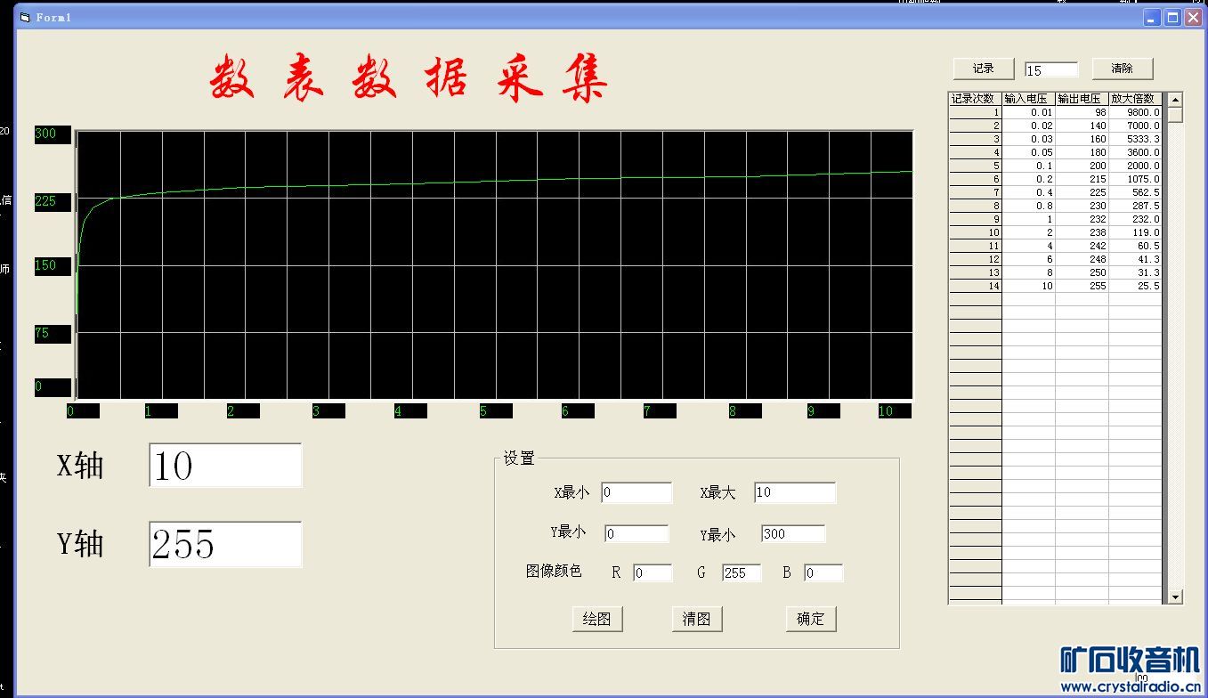This screenshot has width=1208, height=698.
Task: Click the B color value field
Action: pos(823,573)
